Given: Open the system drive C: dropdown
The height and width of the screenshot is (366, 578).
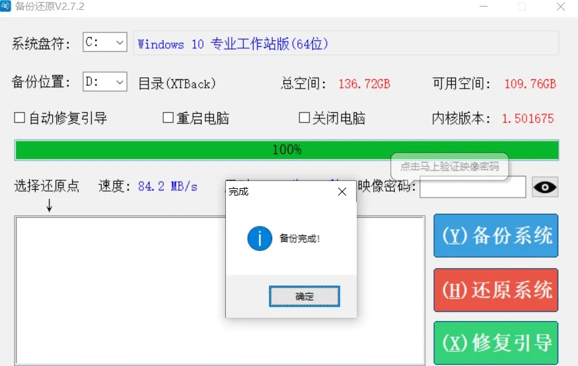Looking at the screenshot, I should pos(104,42).
